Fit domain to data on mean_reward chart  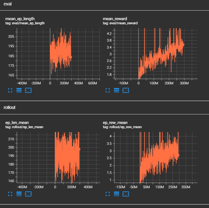click(x=126, y=90)
